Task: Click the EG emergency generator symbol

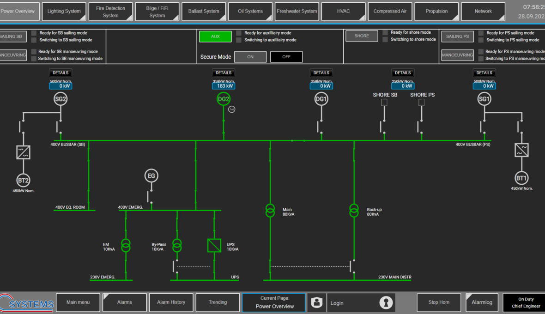Action: tap(151, 175)
